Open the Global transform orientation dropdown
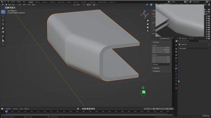 [x=78, y=5]
